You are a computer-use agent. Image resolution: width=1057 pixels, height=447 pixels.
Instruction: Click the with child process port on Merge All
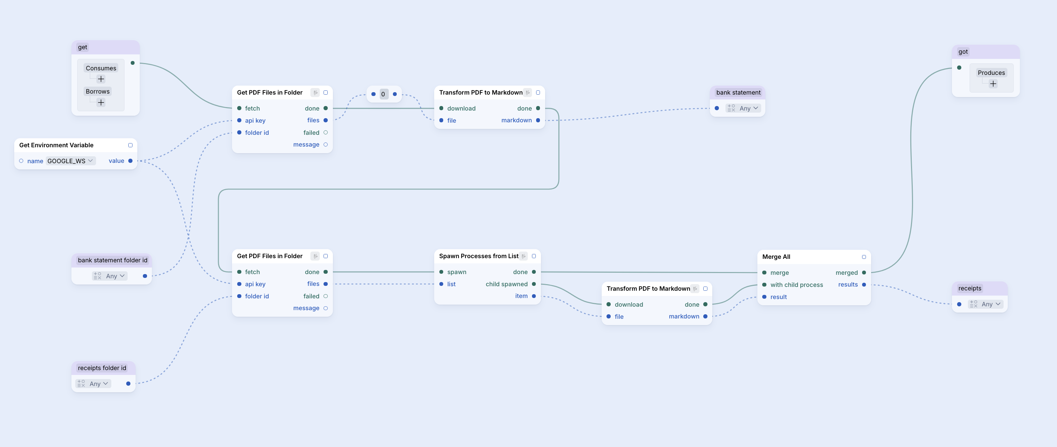[764, 285]
